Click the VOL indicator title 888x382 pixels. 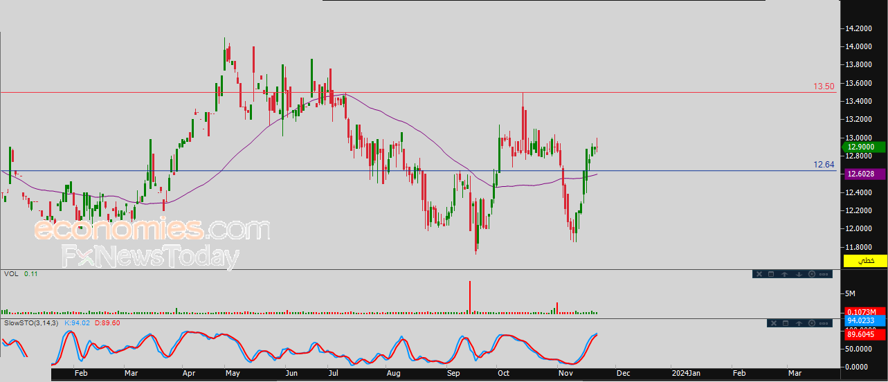(x=10, y=274)
